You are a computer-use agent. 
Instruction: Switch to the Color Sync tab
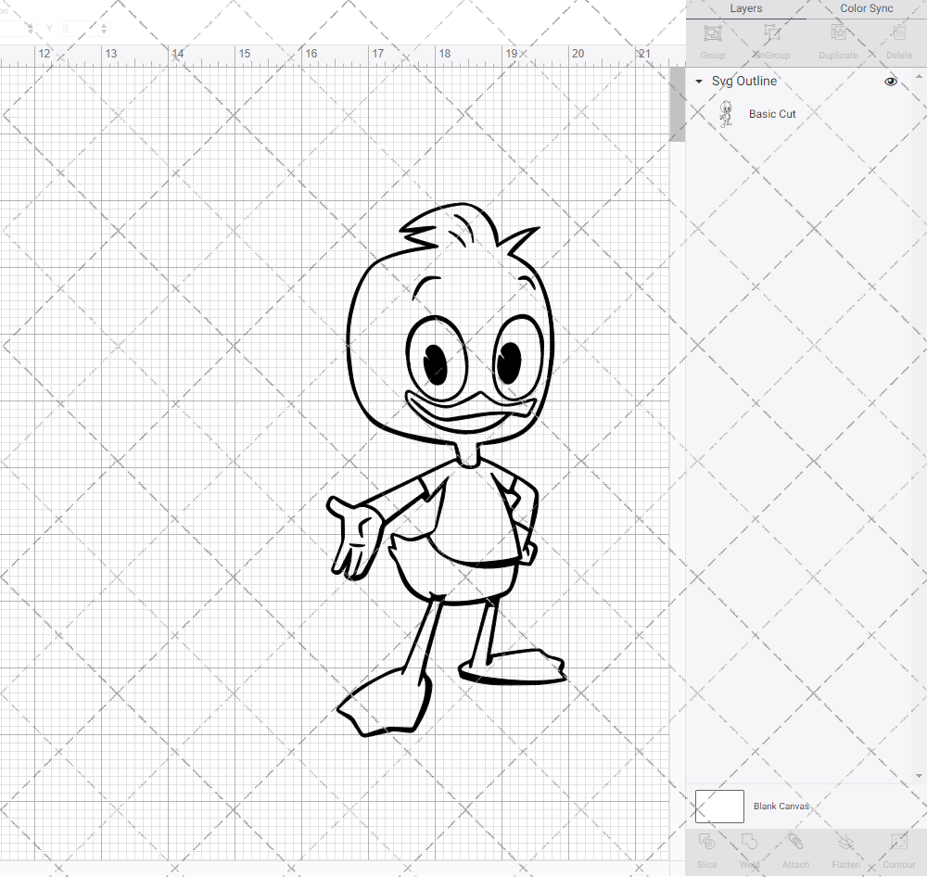tap(866, 8)
